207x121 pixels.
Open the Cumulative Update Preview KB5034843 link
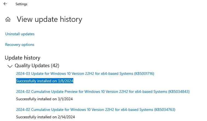coord(103,92)
